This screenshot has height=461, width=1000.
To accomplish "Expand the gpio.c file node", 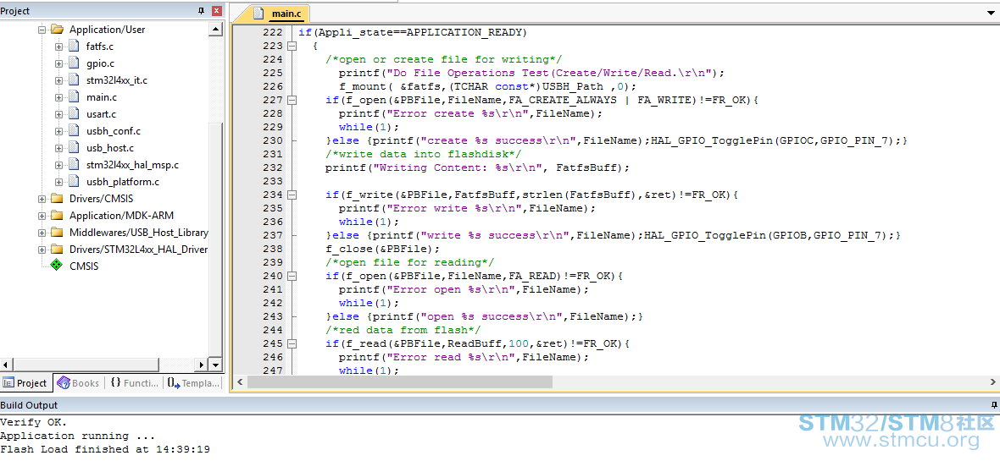I will [58, 63].
